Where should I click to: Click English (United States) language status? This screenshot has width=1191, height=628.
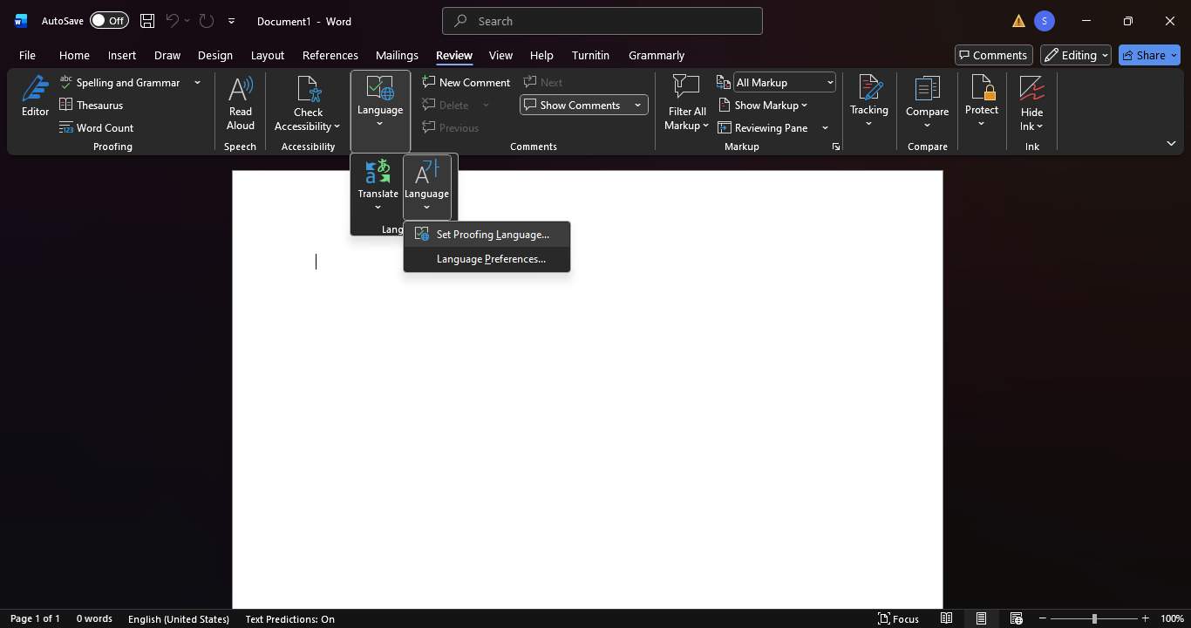[179, 618]
